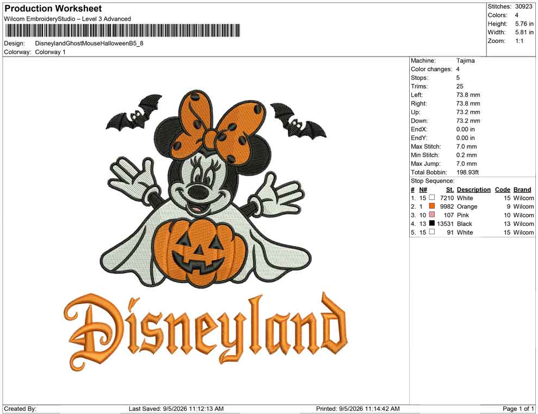Click 'Black' description in stop 4
Image resolution: width=538 pixels, height=414 pixels.
[465, 224]
